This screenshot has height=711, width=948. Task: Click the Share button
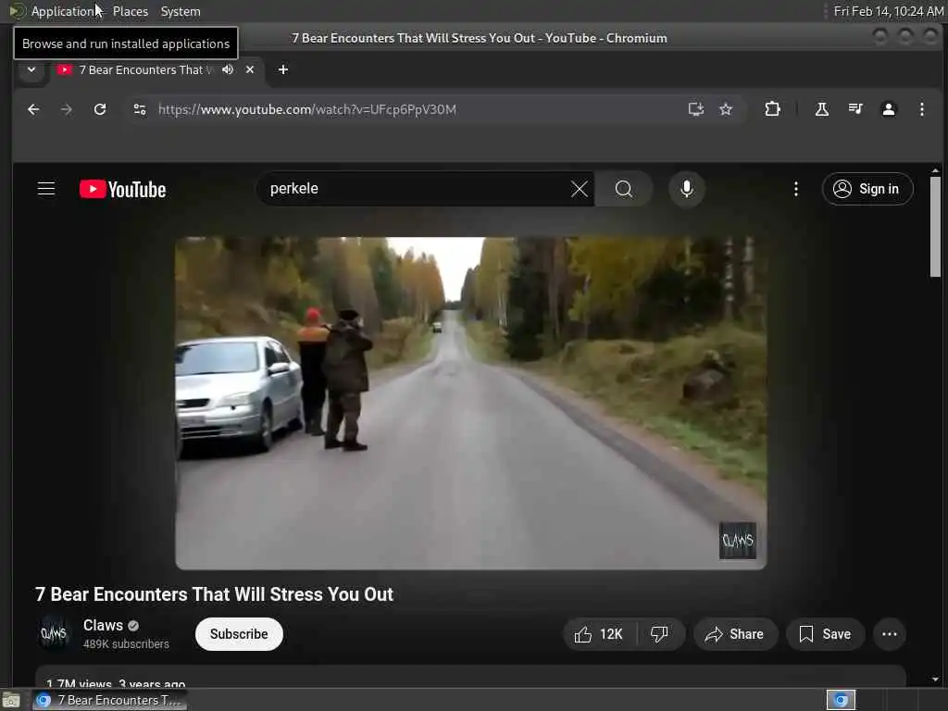(735, 634)
